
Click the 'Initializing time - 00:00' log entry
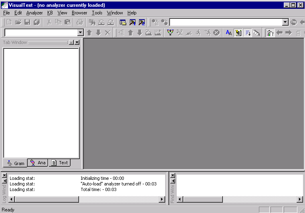click(x=102, y=178)
